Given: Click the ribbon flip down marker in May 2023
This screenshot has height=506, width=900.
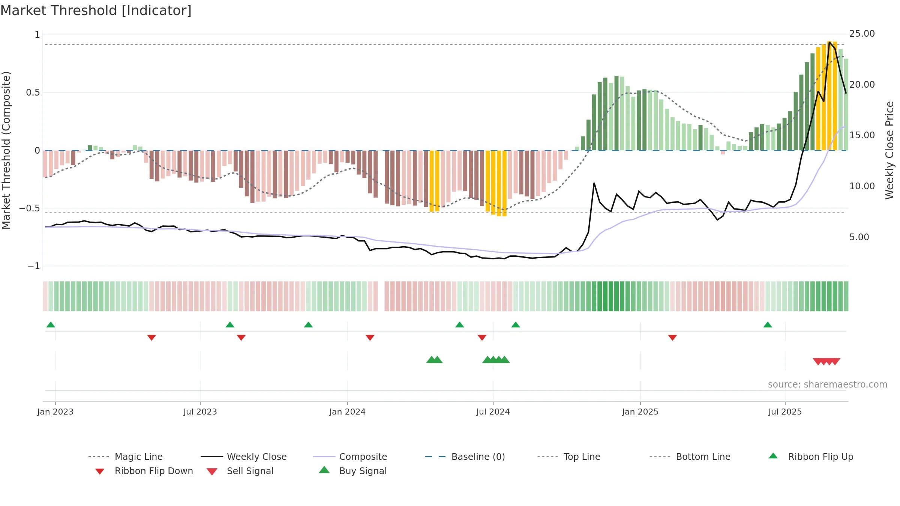Looking at the screenshot, I should [151, 338].
